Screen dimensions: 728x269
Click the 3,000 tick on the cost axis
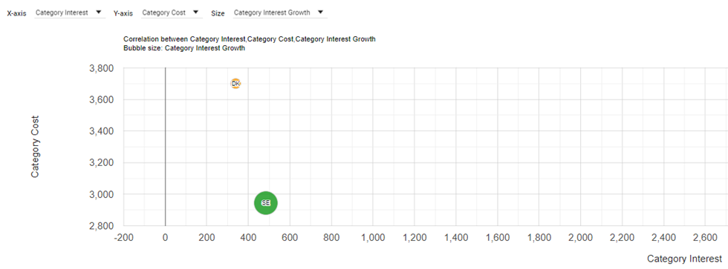[101, 194]
